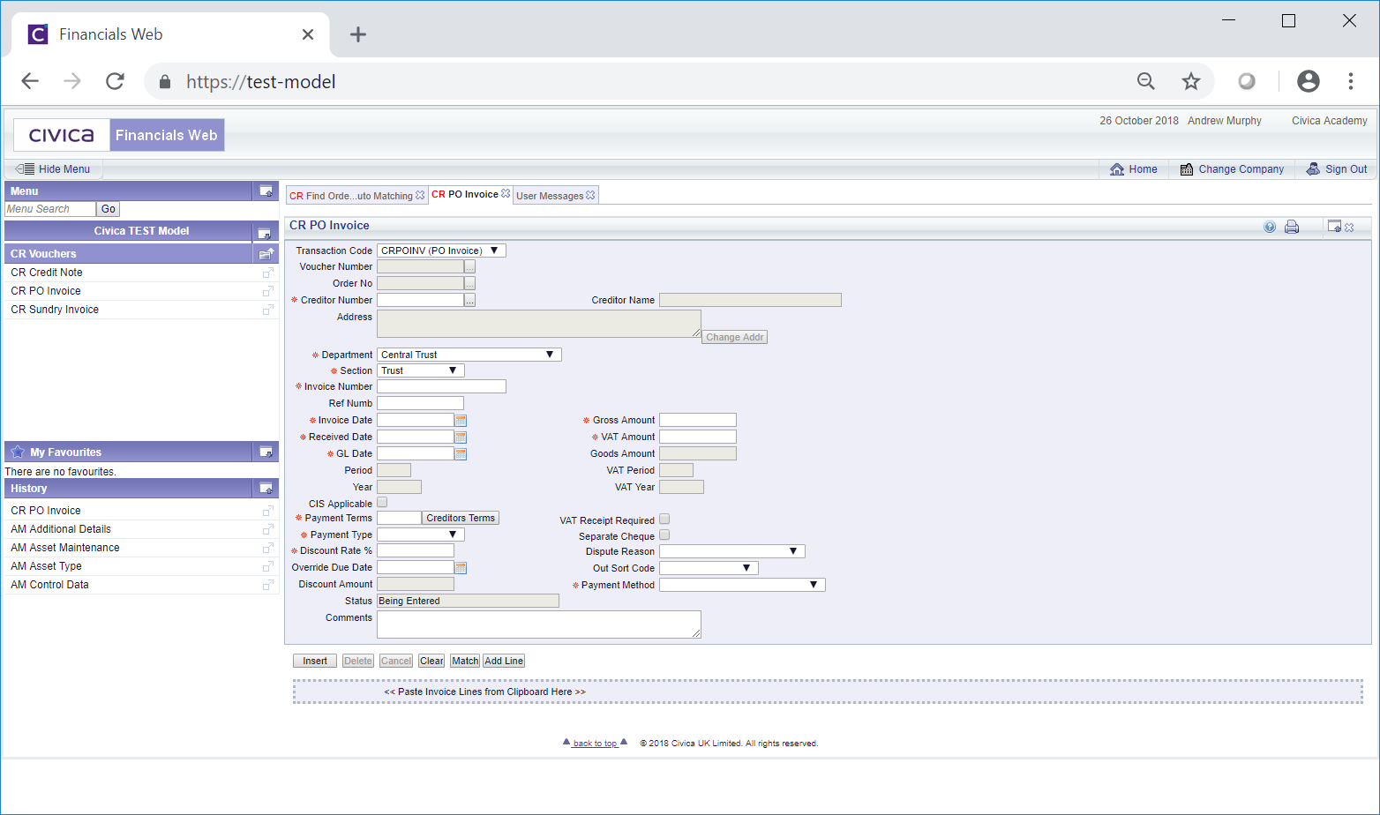Image resolution: width=1380 pixels, height=815 pixels.
Task: Click the History panel icon
Action: 266,489
